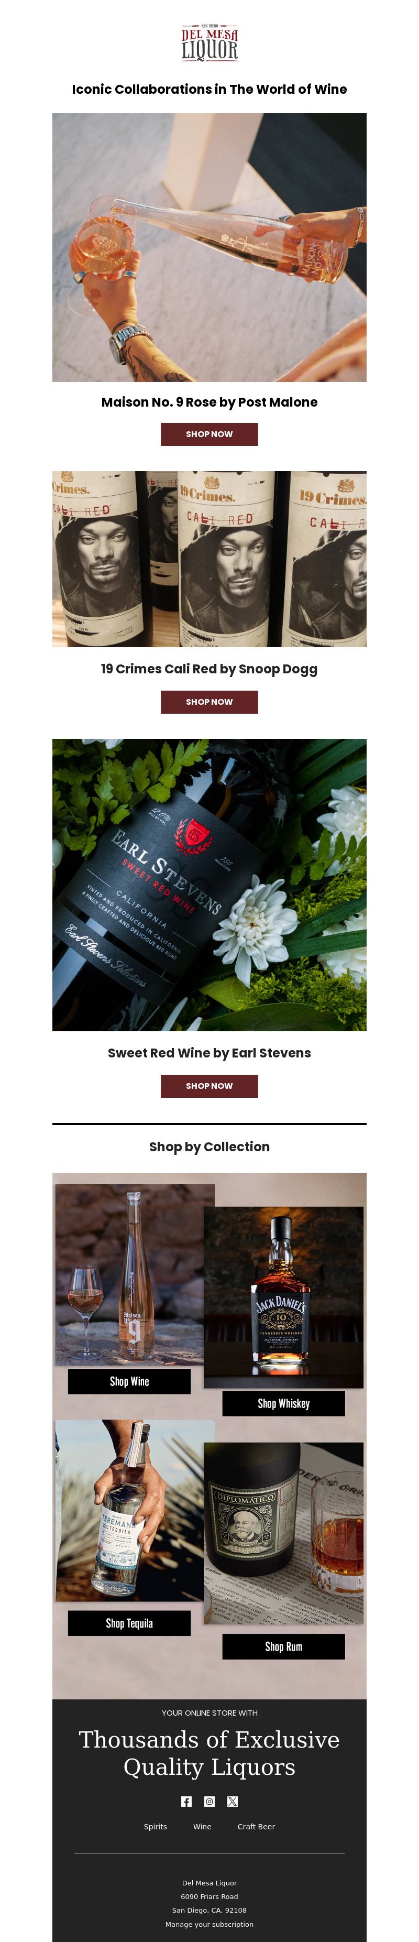Viewport: 419px width, 1942px height.
Task: Select the Shop Whiskey button
Action: point(283,1404)
